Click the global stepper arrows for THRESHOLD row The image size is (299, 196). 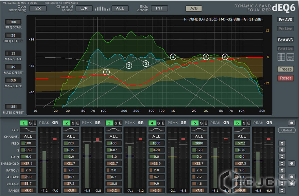[282, 163]
